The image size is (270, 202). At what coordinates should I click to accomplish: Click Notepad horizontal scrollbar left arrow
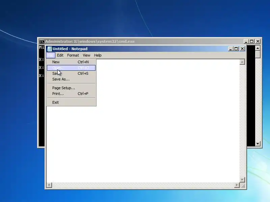(x=49, y=185)
